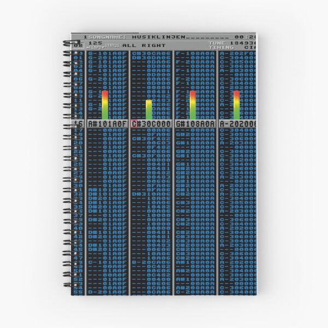Select cell D#201A0F in row 42
The image size is (328, 328).
[108, 237]
